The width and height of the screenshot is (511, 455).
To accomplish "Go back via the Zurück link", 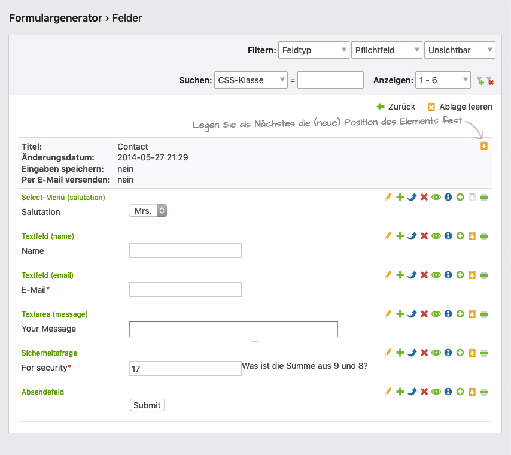I will coord(396,107).
